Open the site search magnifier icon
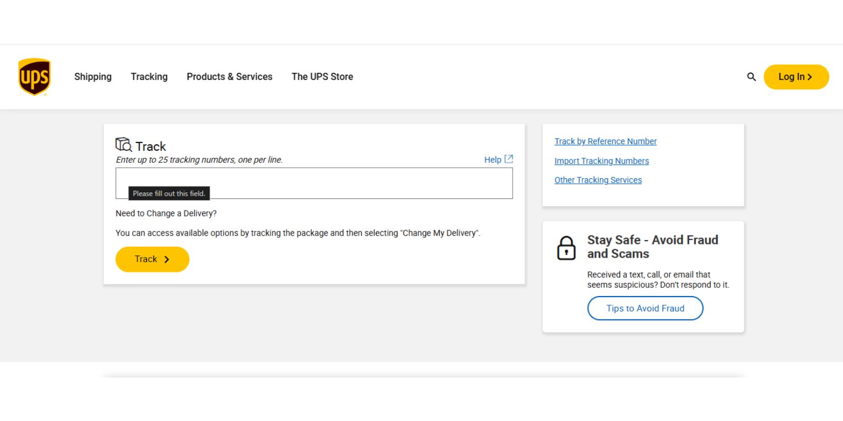Viewport: 843px width, 421px height. [751, 77]
